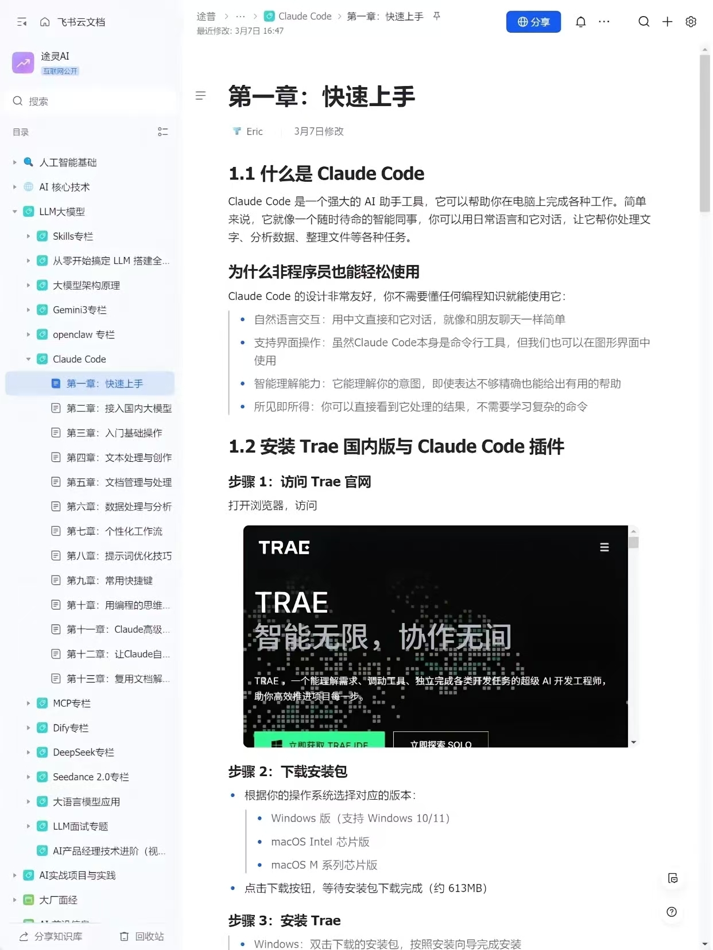713x950 pixels.
Task: Open the help question-mark icon
Action: (672, 912)
